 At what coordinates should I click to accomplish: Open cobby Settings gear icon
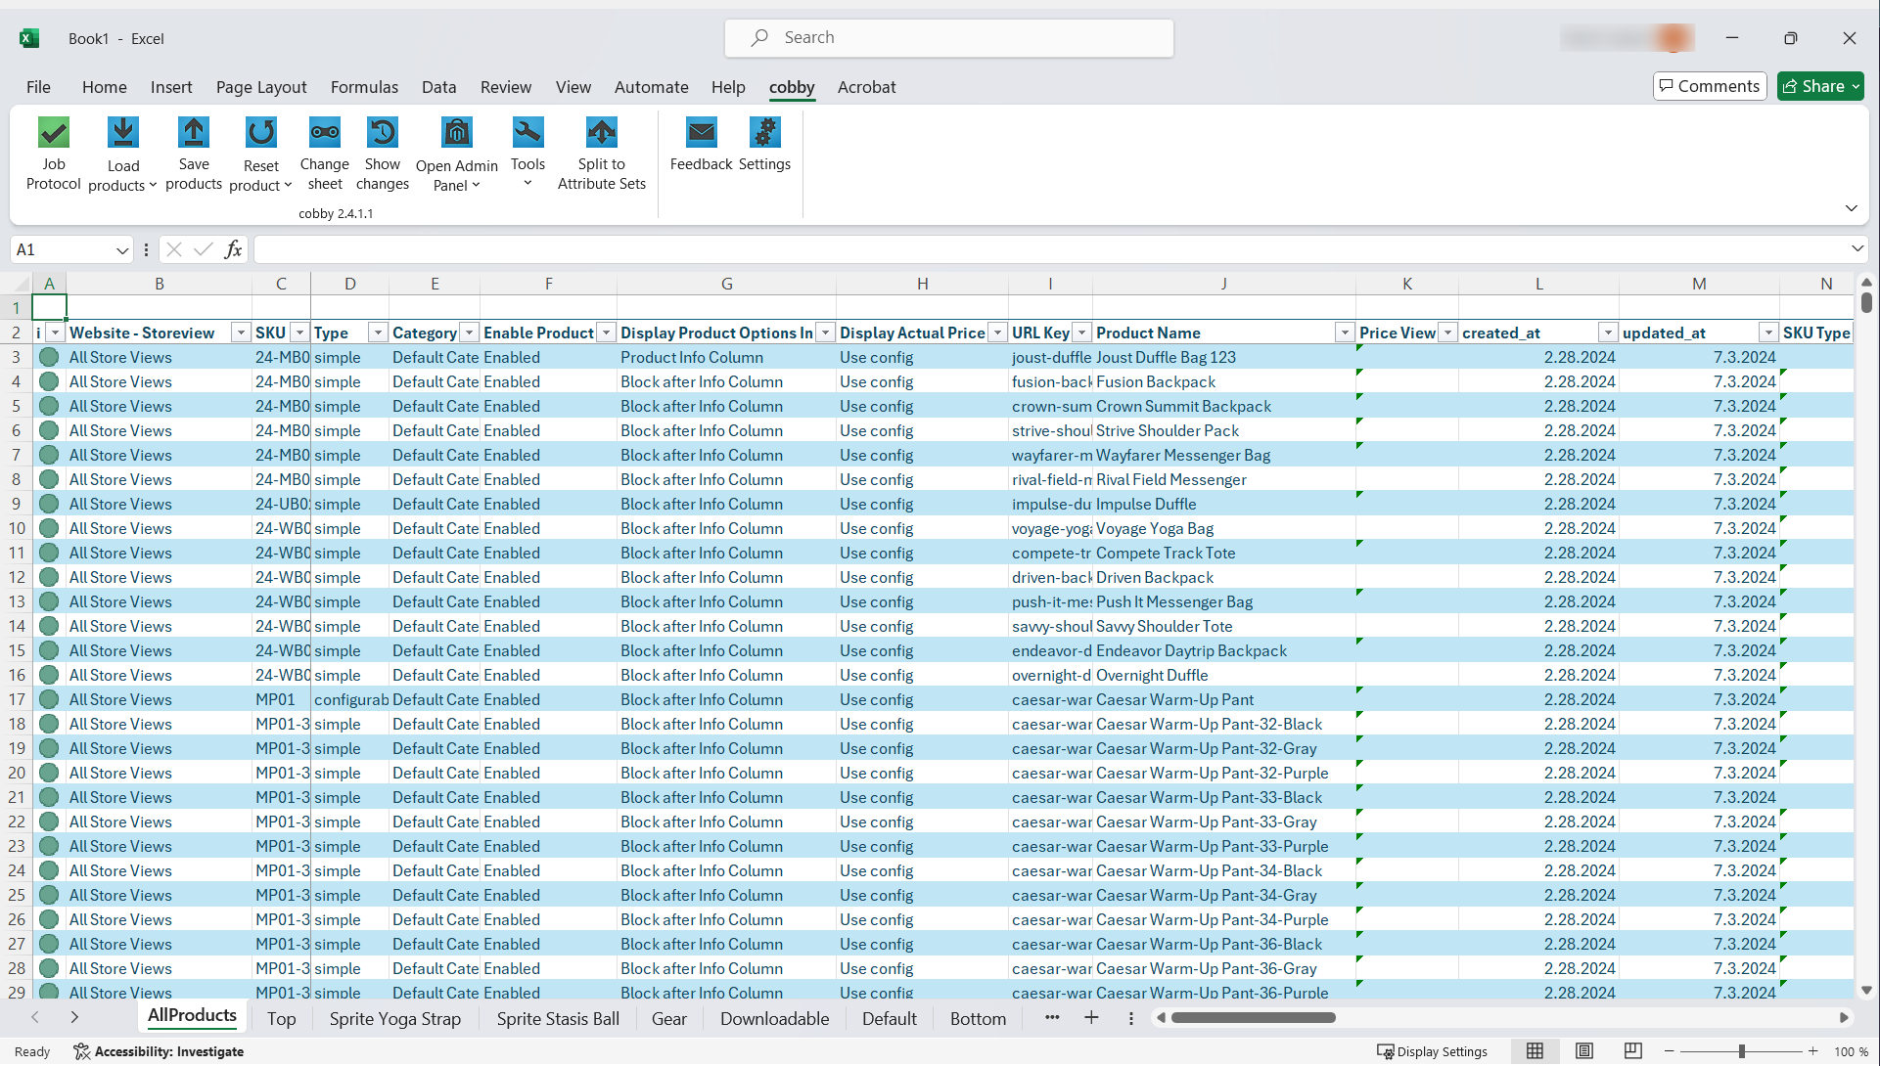tap(764, 132)
